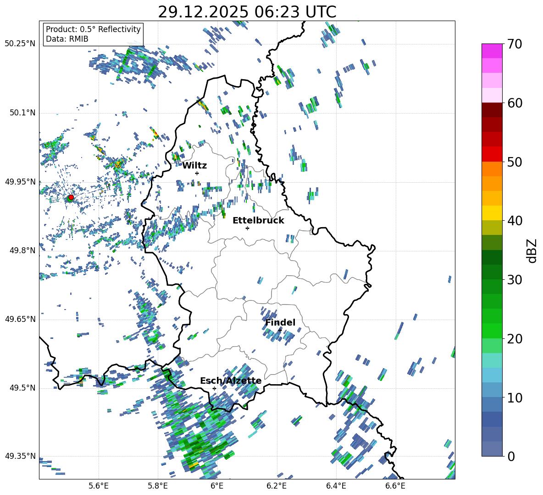
Task: Click the 49.95°N latitude label
Action: point(20,182)
